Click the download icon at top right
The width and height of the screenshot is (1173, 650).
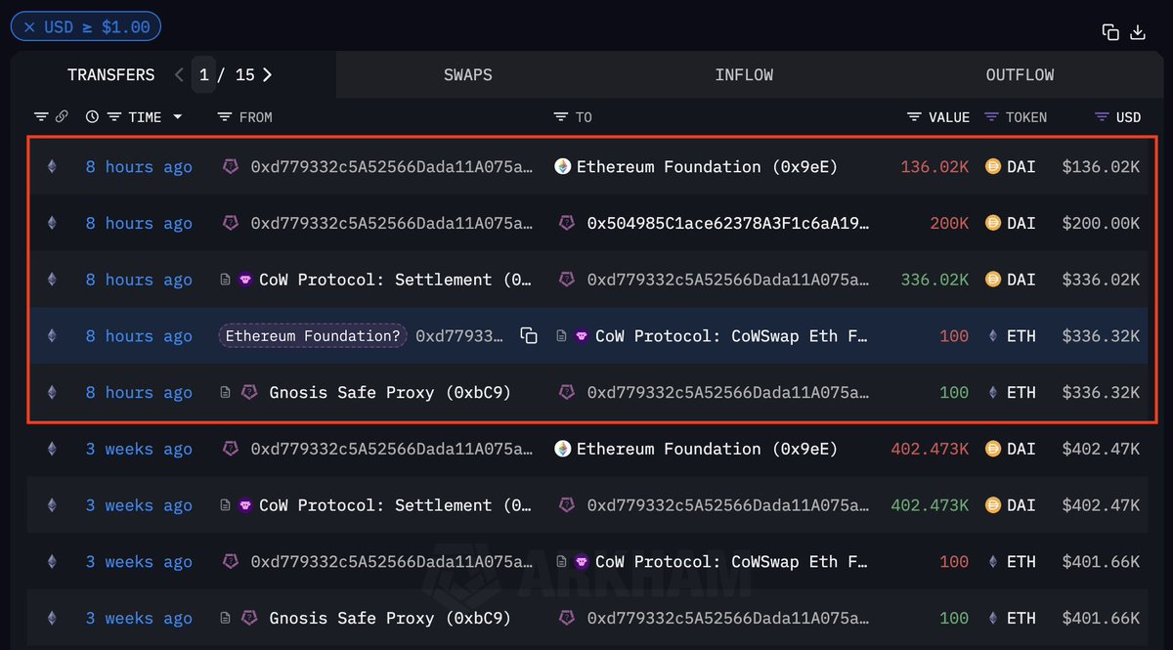pos(1138,32)
